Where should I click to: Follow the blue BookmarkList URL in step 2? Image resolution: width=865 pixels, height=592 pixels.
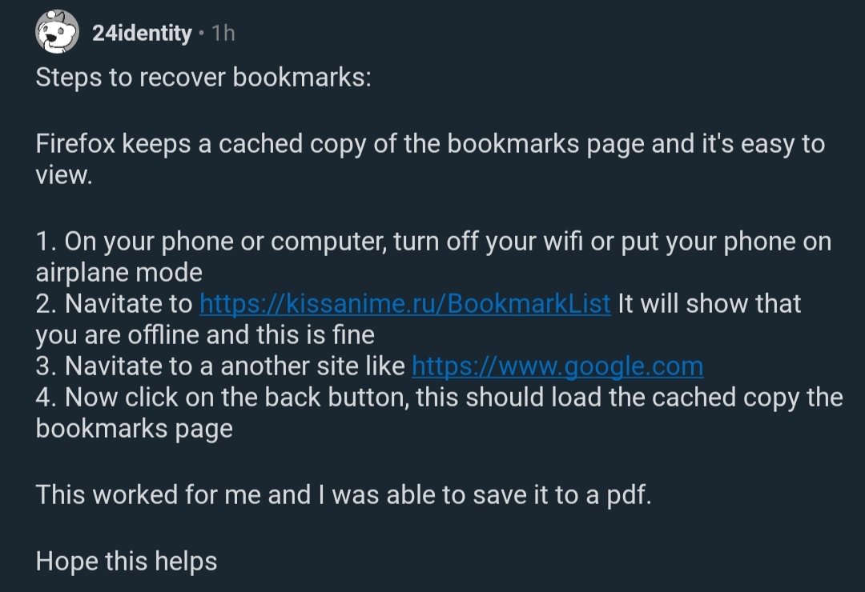(x=404, y=304)
